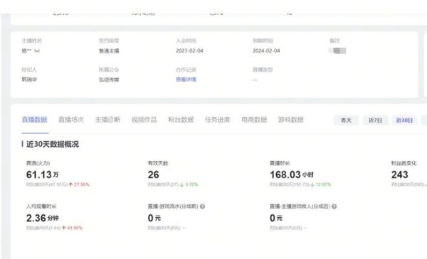Click 0元 under 直播-主播游戏收入(分成后)
This screenshot has height=259, width=427.
click(276, 218)
